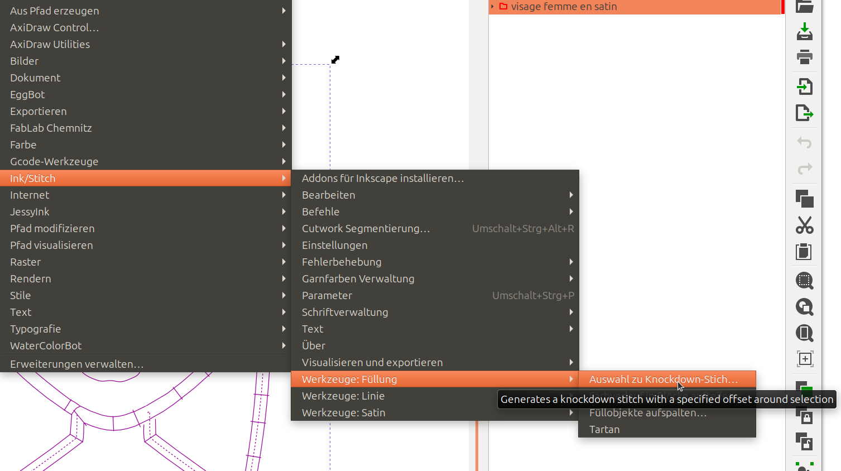
Task: Click the Import file icon
Action: pos(804,86)
